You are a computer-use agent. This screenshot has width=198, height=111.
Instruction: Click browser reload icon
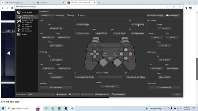pos(12,8)
